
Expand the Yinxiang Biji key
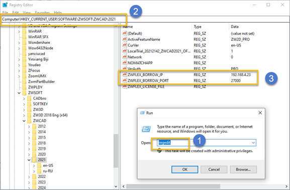pyautogui.click(x=19, y=59)
